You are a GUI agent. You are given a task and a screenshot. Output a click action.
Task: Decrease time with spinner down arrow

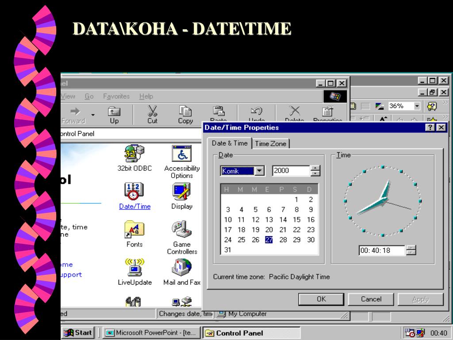click(x=411, y=253)
